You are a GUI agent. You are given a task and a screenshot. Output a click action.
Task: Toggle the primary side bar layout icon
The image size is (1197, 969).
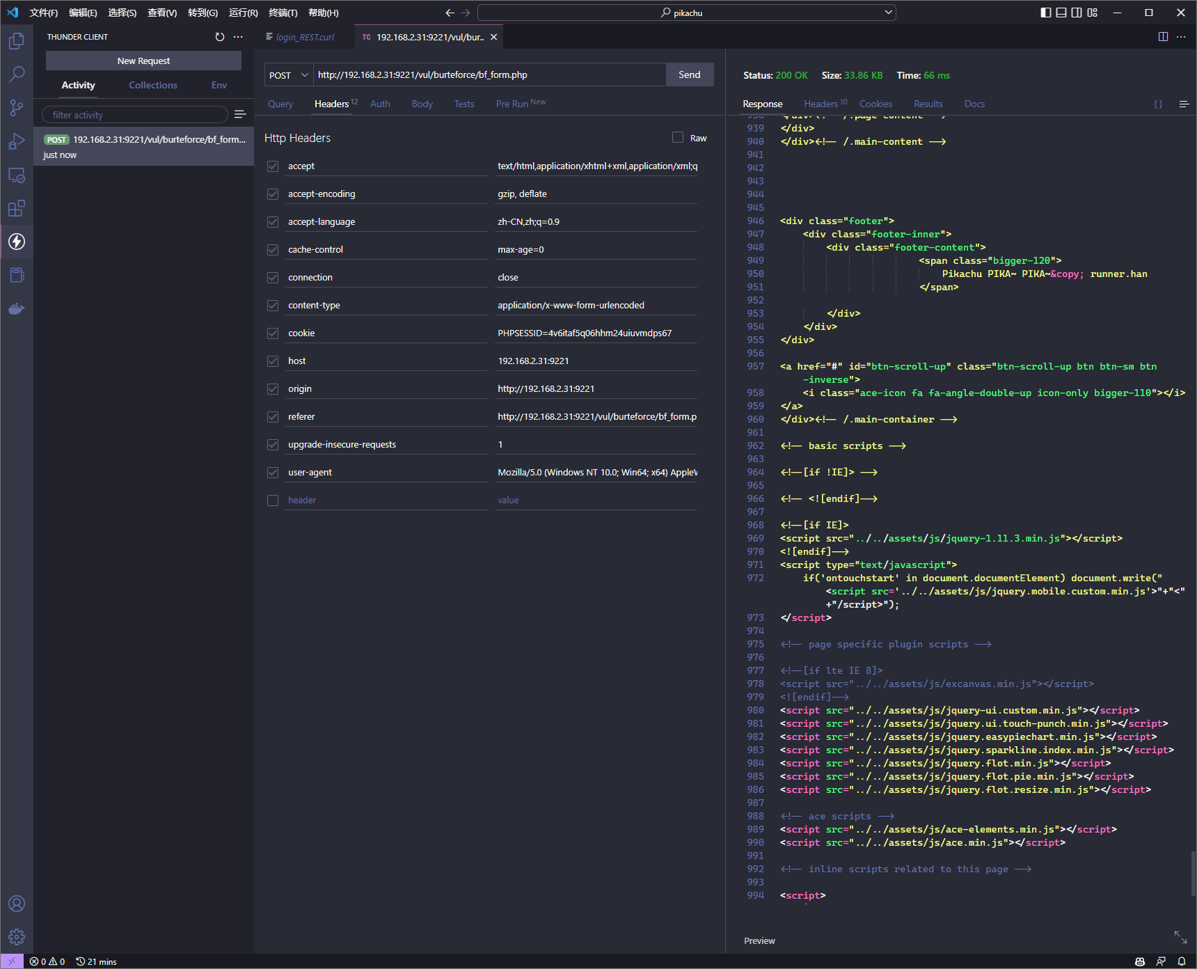[1046, 13]
